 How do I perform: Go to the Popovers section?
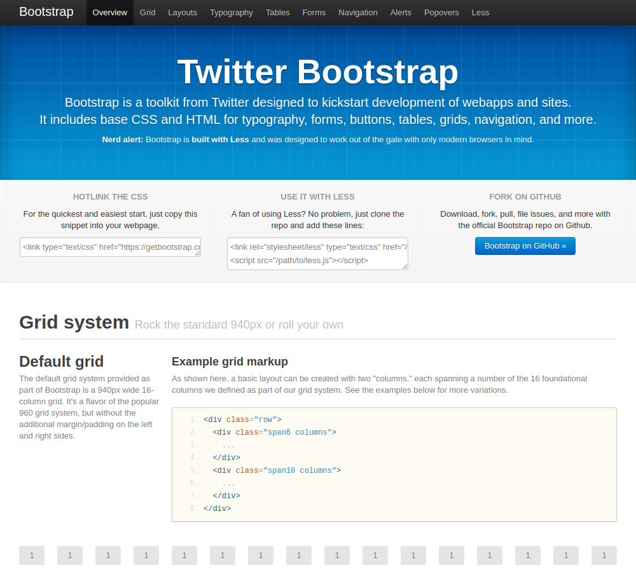(441, 13)
